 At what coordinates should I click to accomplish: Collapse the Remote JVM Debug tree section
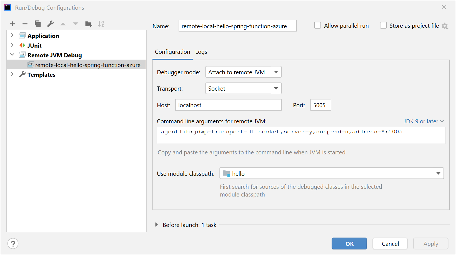(x=12, y=54)
